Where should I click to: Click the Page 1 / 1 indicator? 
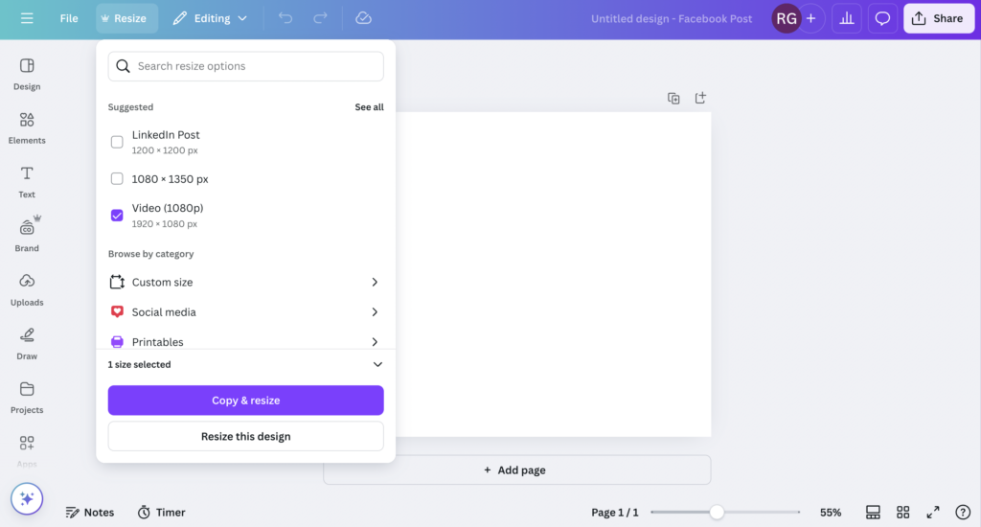[x=615, y=512]
